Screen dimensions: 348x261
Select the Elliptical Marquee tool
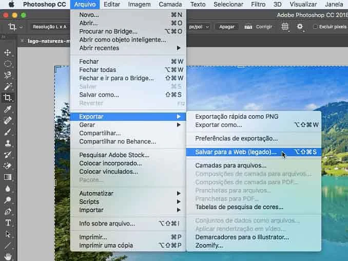coord(8,64)
